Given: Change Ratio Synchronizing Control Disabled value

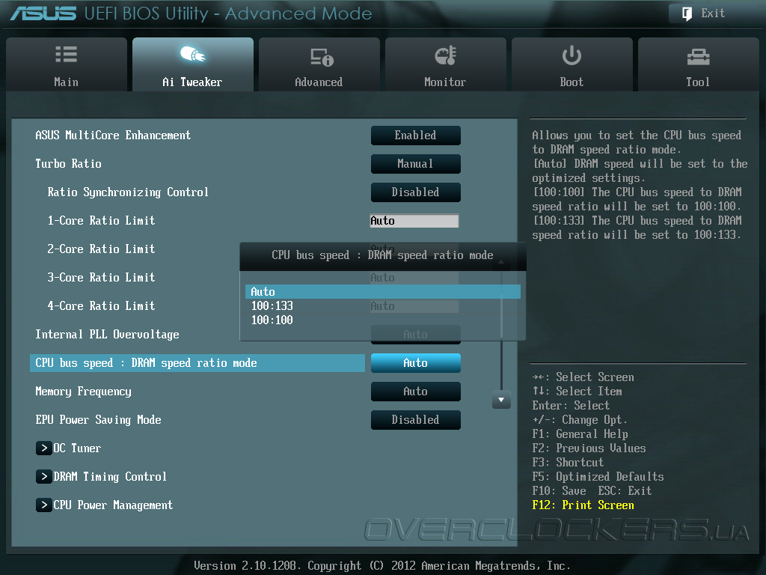Looking at the screenshot, I should (x=416, y=192).
